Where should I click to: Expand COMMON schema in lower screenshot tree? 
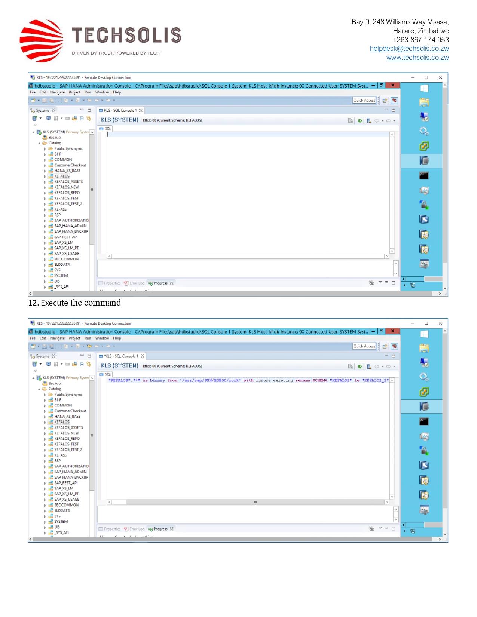(x=45, y=406)
